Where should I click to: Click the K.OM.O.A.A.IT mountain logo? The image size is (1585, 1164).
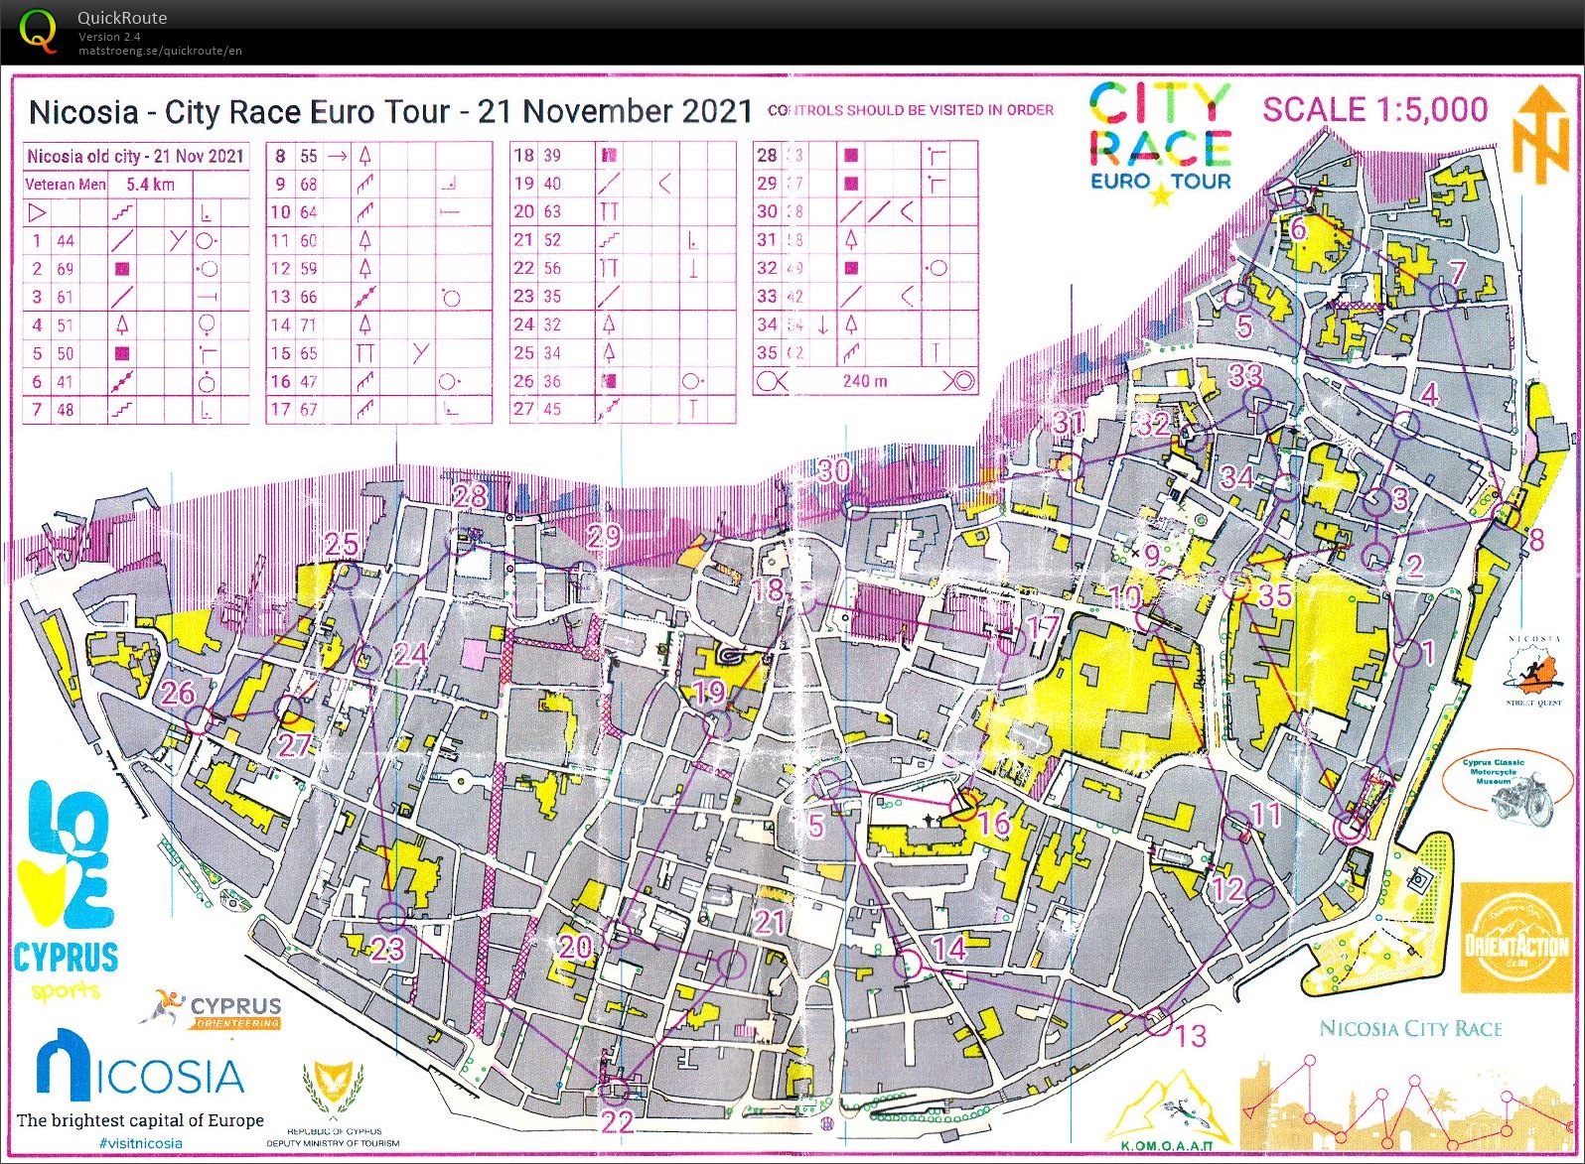coord(1167,1109)
